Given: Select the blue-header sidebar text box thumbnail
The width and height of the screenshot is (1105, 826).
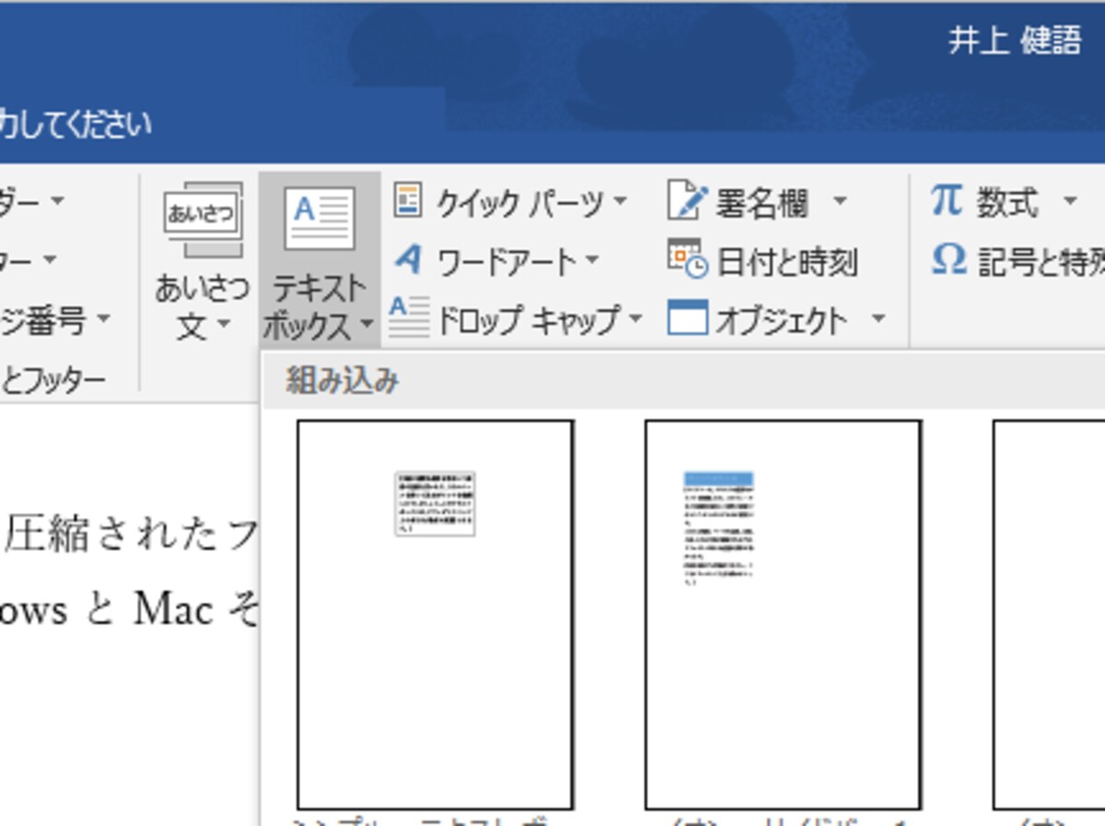Looking at the screenshot, I should [783, 614].
